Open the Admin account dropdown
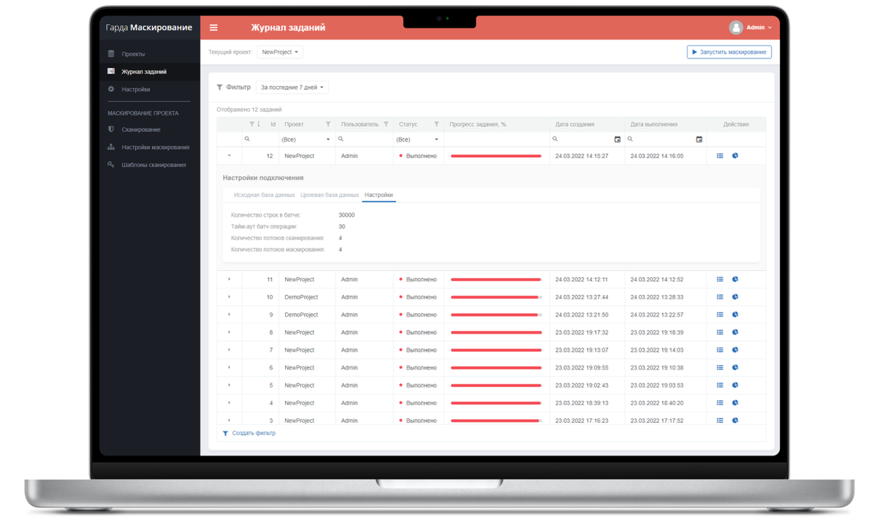 click(x=759, y=28)
